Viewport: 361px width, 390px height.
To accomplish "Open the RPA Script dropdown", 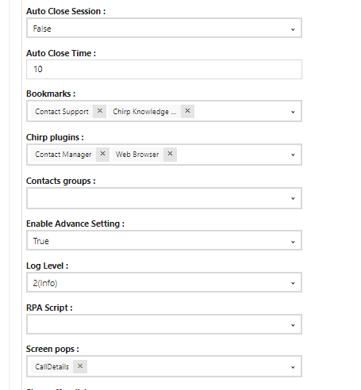I will pos(164,324).
